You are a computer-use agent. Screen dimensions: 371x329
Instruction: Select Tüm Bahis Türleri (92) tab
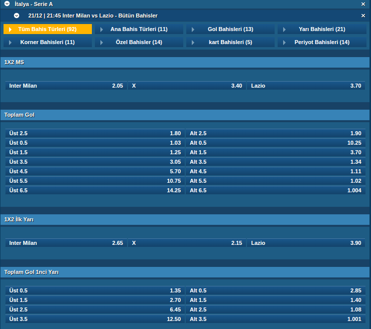coord(48,29)
